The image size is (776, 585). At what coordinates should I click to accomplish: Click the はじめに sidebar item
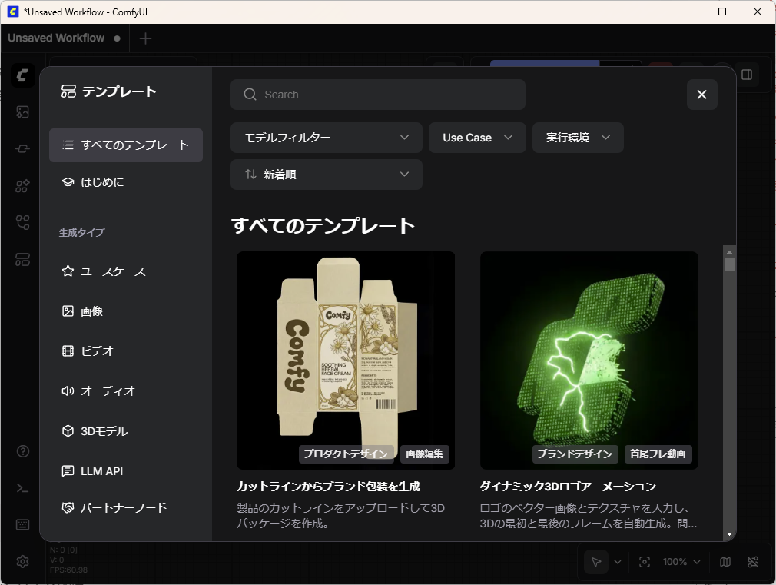102,182
